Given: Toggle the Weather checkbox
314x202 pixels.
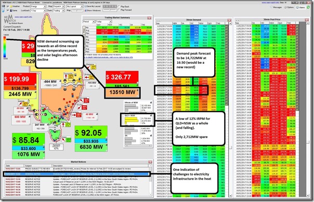Looking at the screenshot, I should click(8, 6).
